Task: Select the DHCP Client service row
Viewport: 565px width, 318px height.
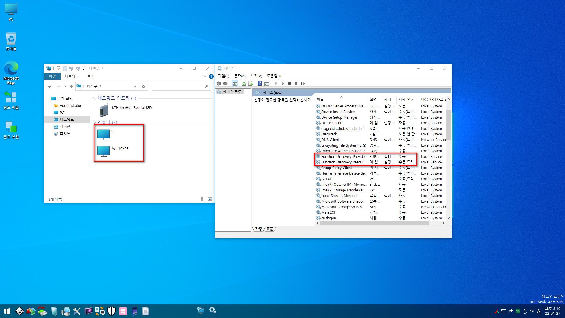Action: pyautogui.click(x=381, y=123)
